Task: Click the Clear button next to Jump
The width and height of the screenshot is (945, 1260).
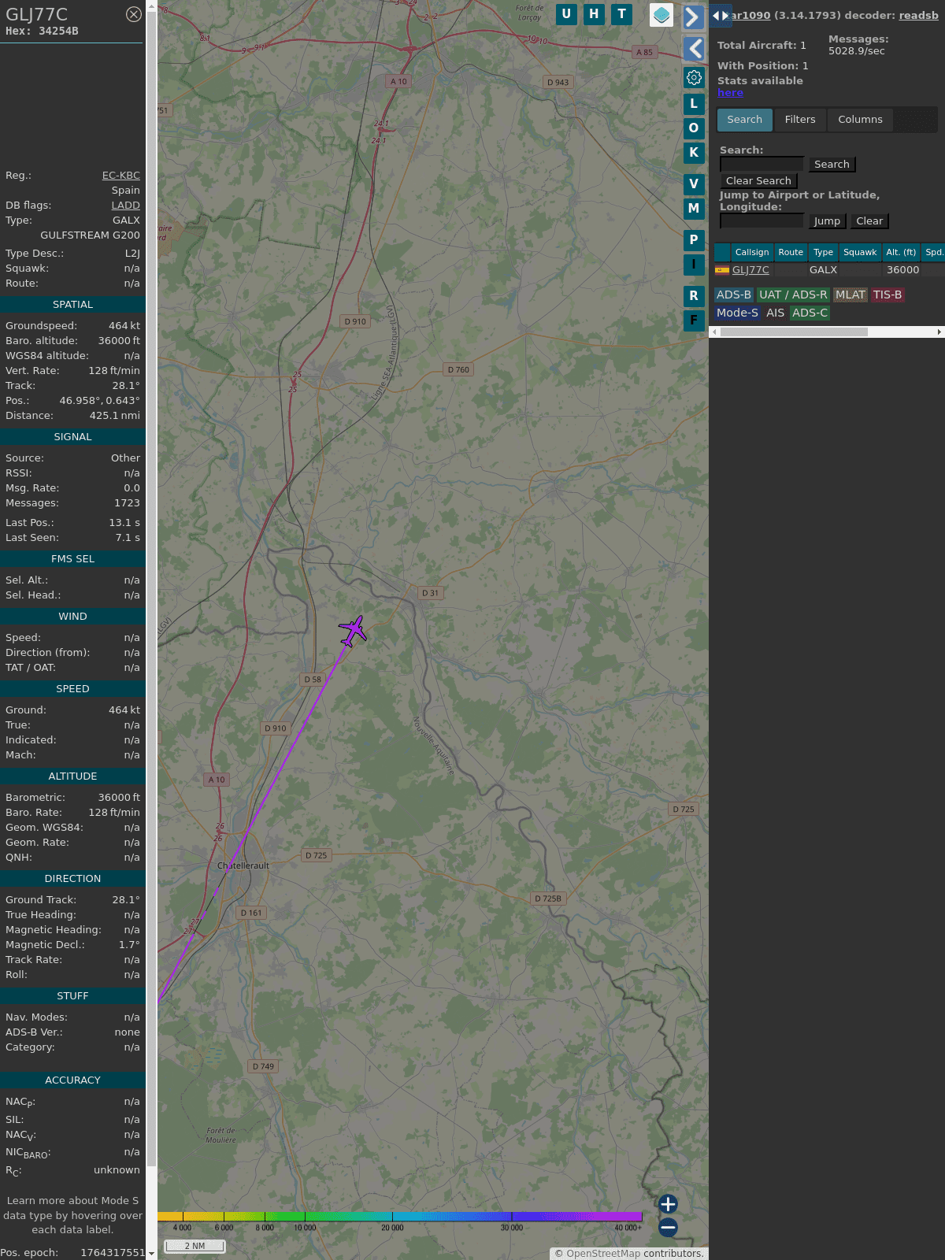Action: coord(869,221)
